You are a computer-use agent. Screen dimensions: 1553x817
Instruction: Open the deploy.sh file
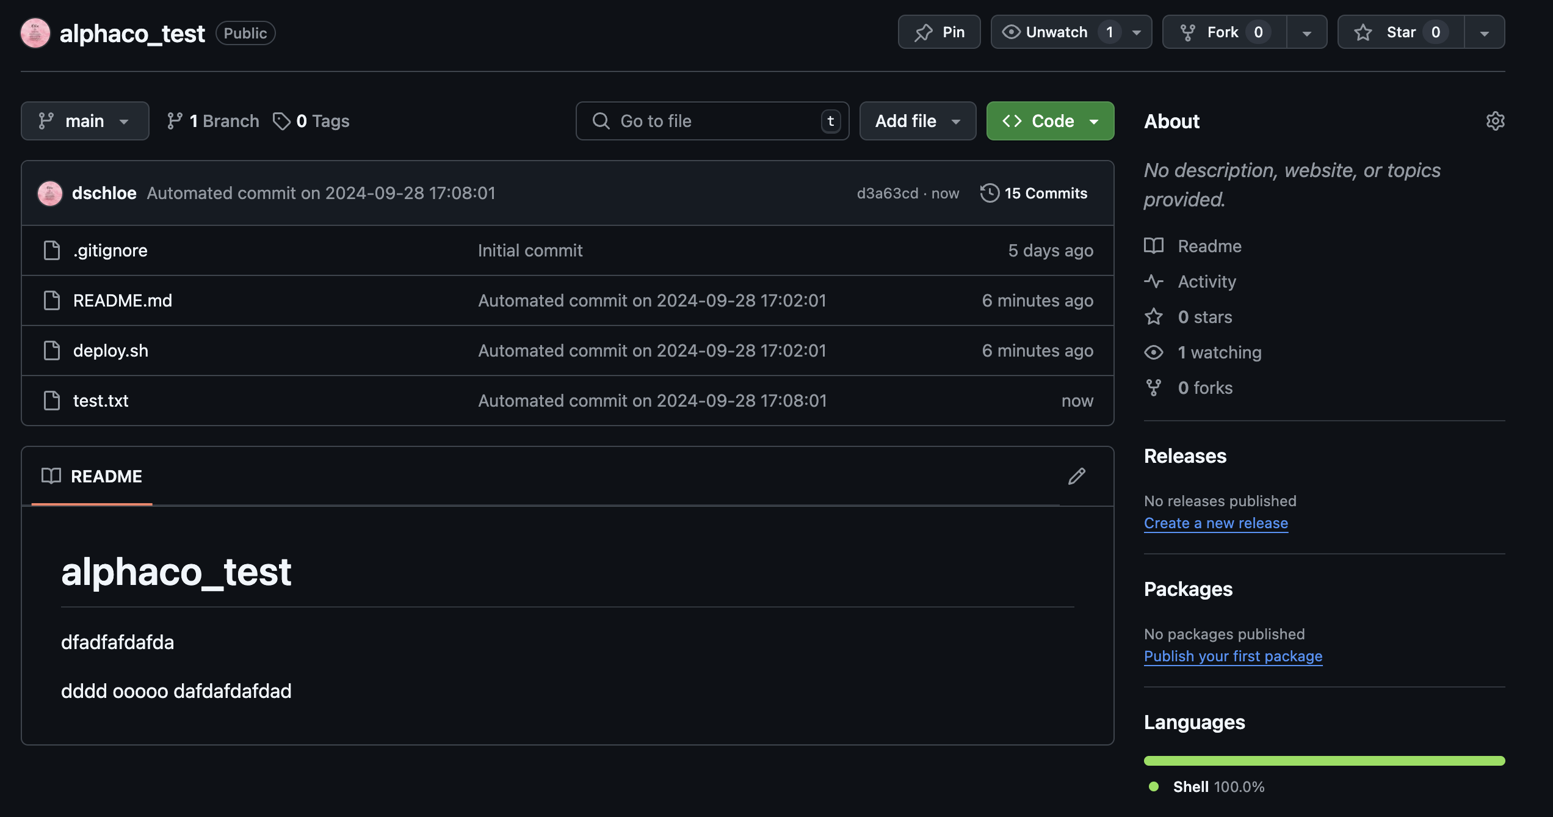point(110,350)
